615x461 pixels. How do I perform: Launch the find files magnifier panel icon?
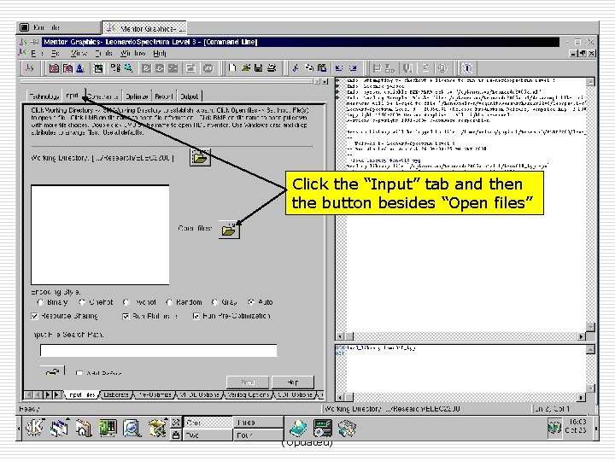pos(132,428)
